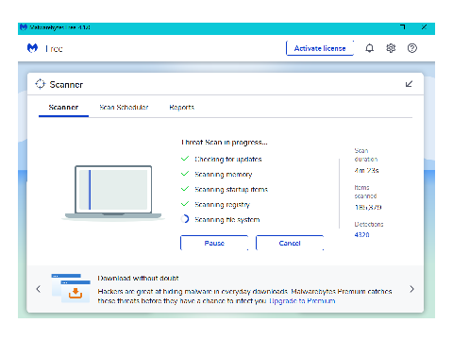This screenshot has height=340, width=453.
Task: Click the Download without doubt heading
Action: [138, 279]
